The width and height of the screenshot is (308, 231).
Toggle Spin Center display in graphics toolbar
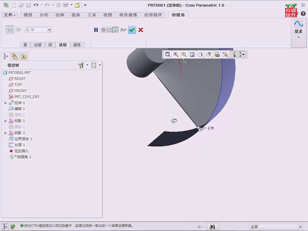(x=242, y=54)
